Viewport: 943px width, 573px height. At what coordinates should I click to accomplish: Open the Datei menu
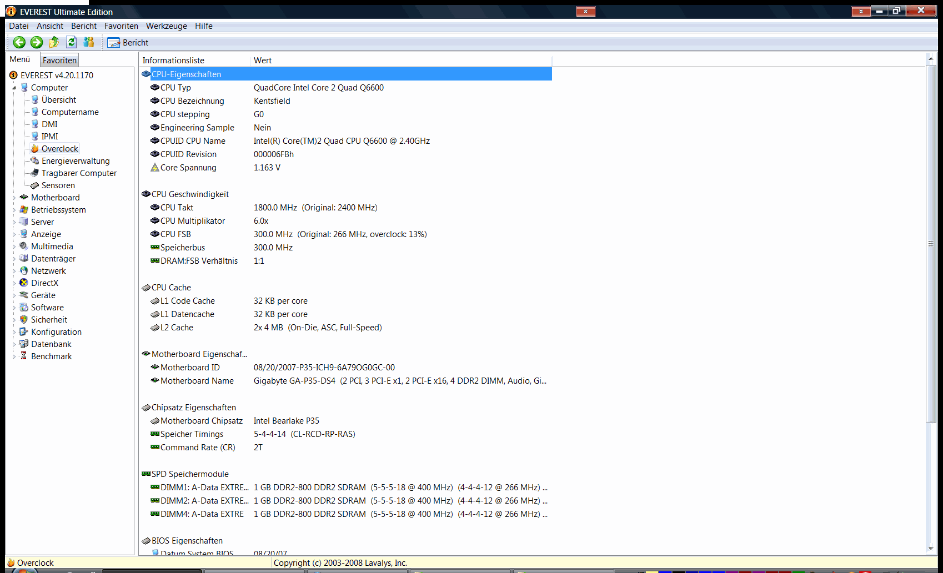pos(19,26)
